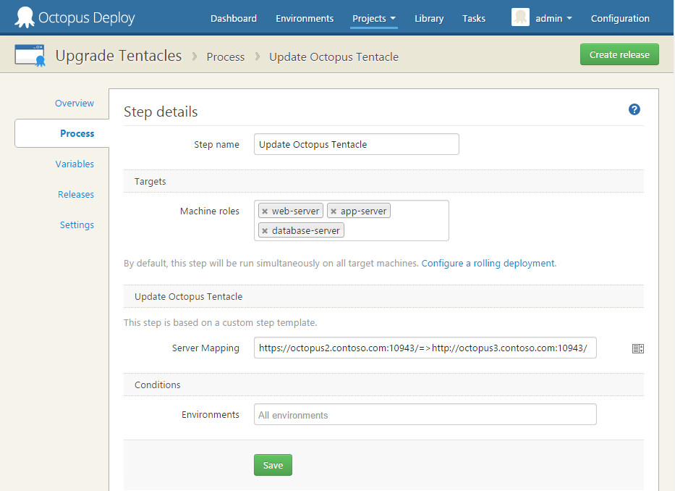
Task: Remove the app-server role tag
Action: tap(334, 211)
